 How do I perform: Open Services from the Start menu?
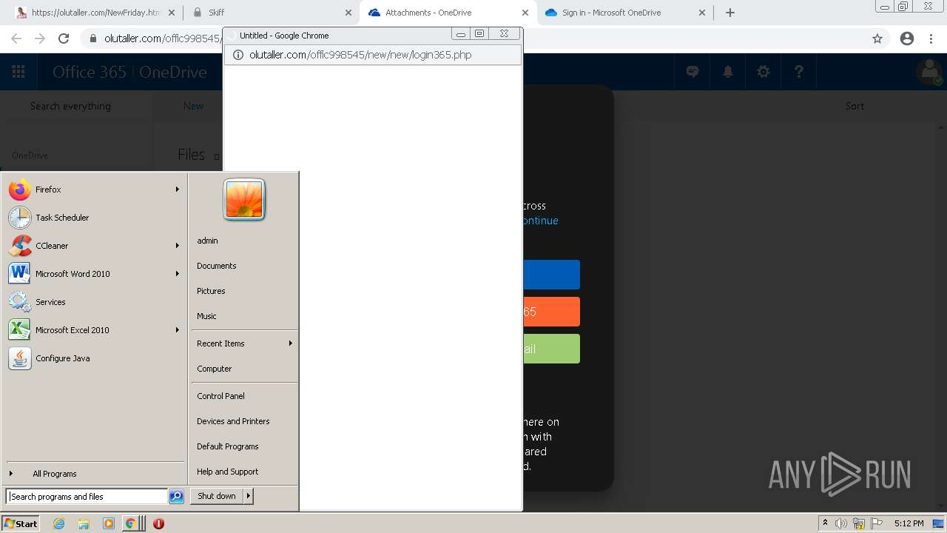94,302
